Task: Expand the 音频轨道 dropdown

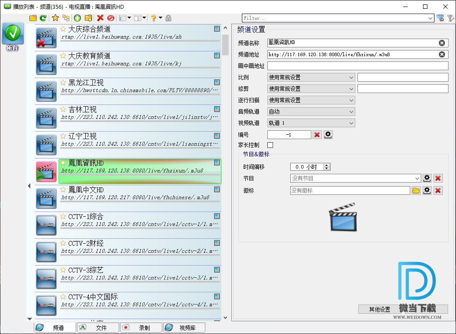Action: [310, 111]
